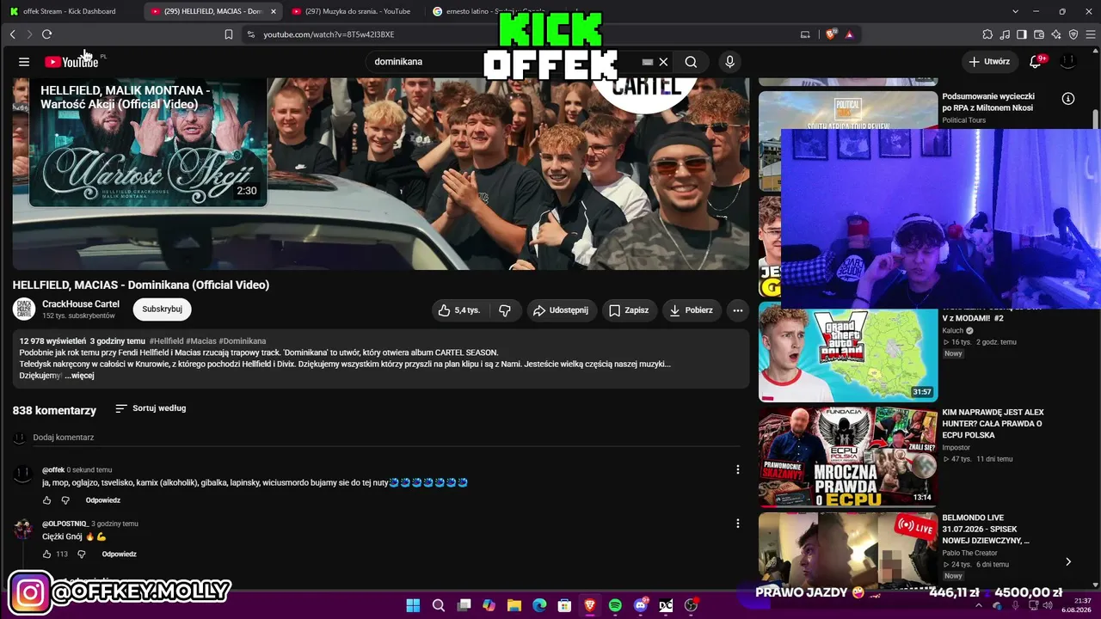Open options menu for @offek comment
This screenshot has height=619, width=1101.
click(x=737, y=469)
